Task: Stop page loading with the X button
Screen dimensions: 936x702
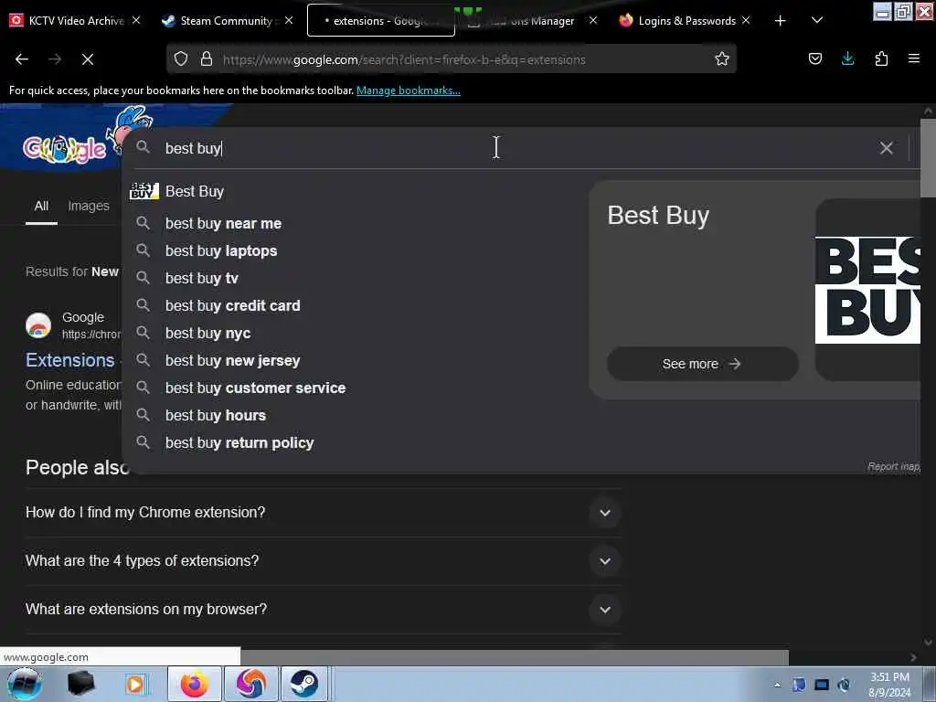Action: click(87, 59)
